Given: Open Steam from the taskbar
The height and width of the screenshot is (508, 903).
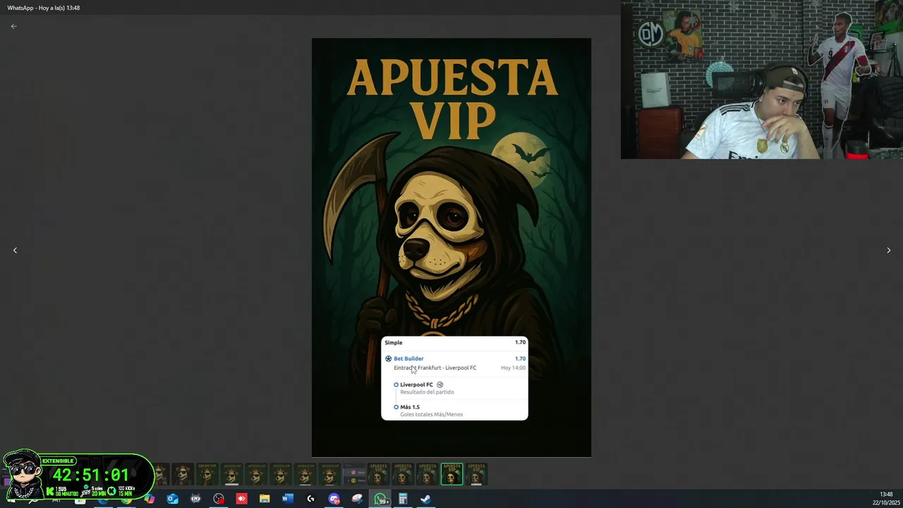Looking at the screenshot, I should click(425, 499).
